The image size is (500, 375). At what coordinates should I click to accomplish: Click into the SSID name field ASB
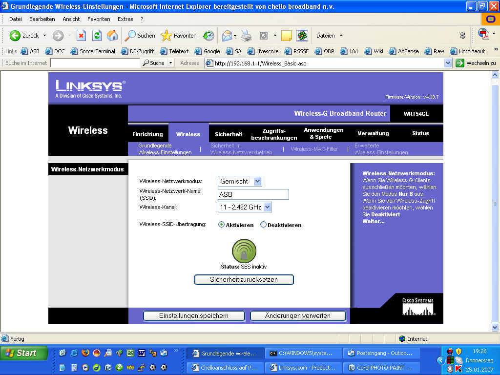click(253, 194)
